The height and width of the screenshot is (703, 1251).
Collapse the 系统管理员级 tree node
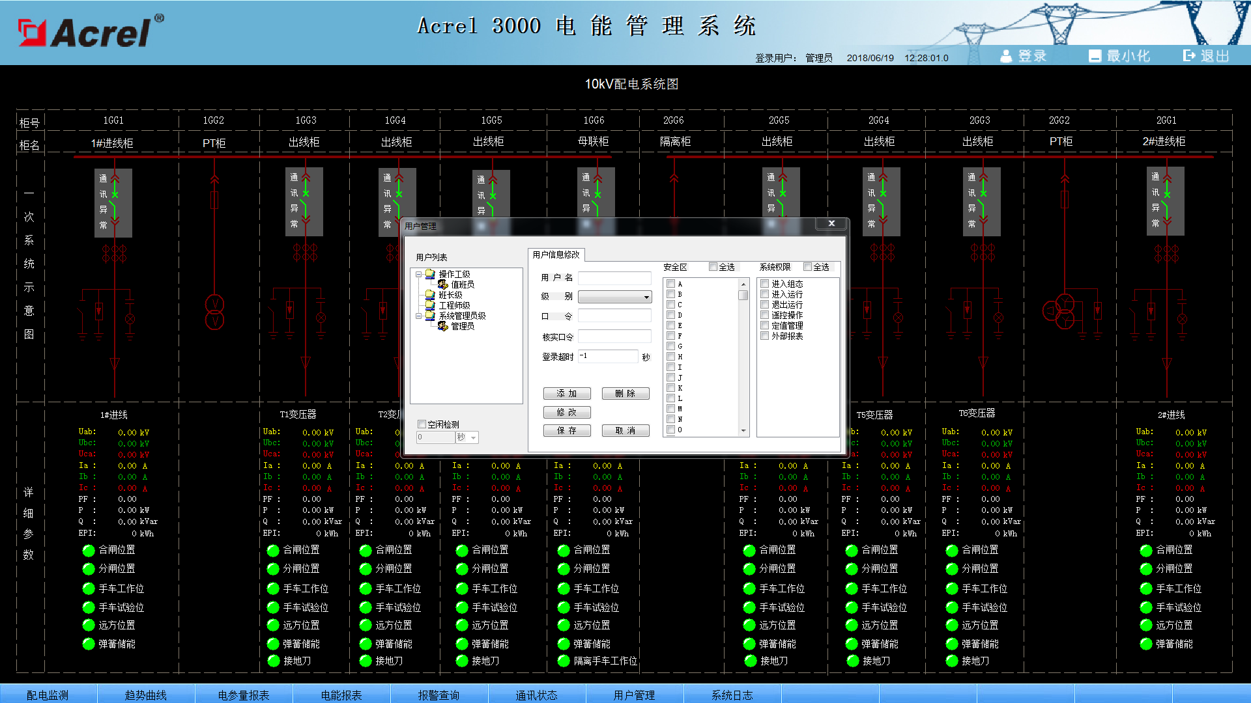point(419,316)
